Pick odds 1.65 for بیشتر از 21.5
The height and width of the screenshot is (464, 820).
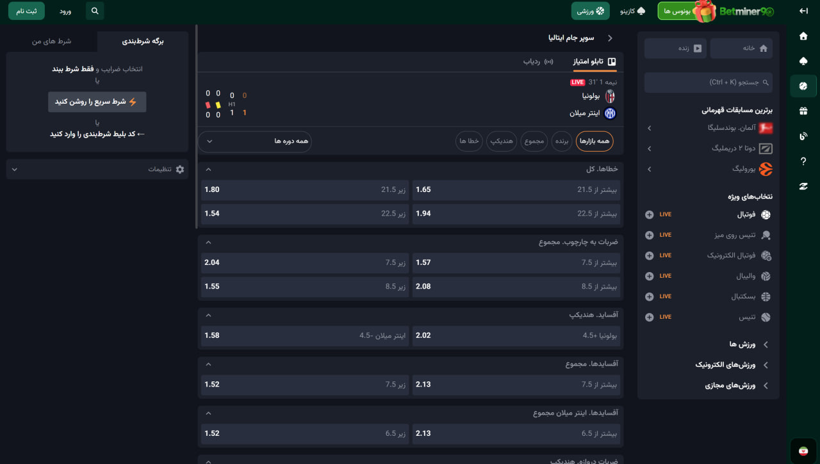(517, 190)
